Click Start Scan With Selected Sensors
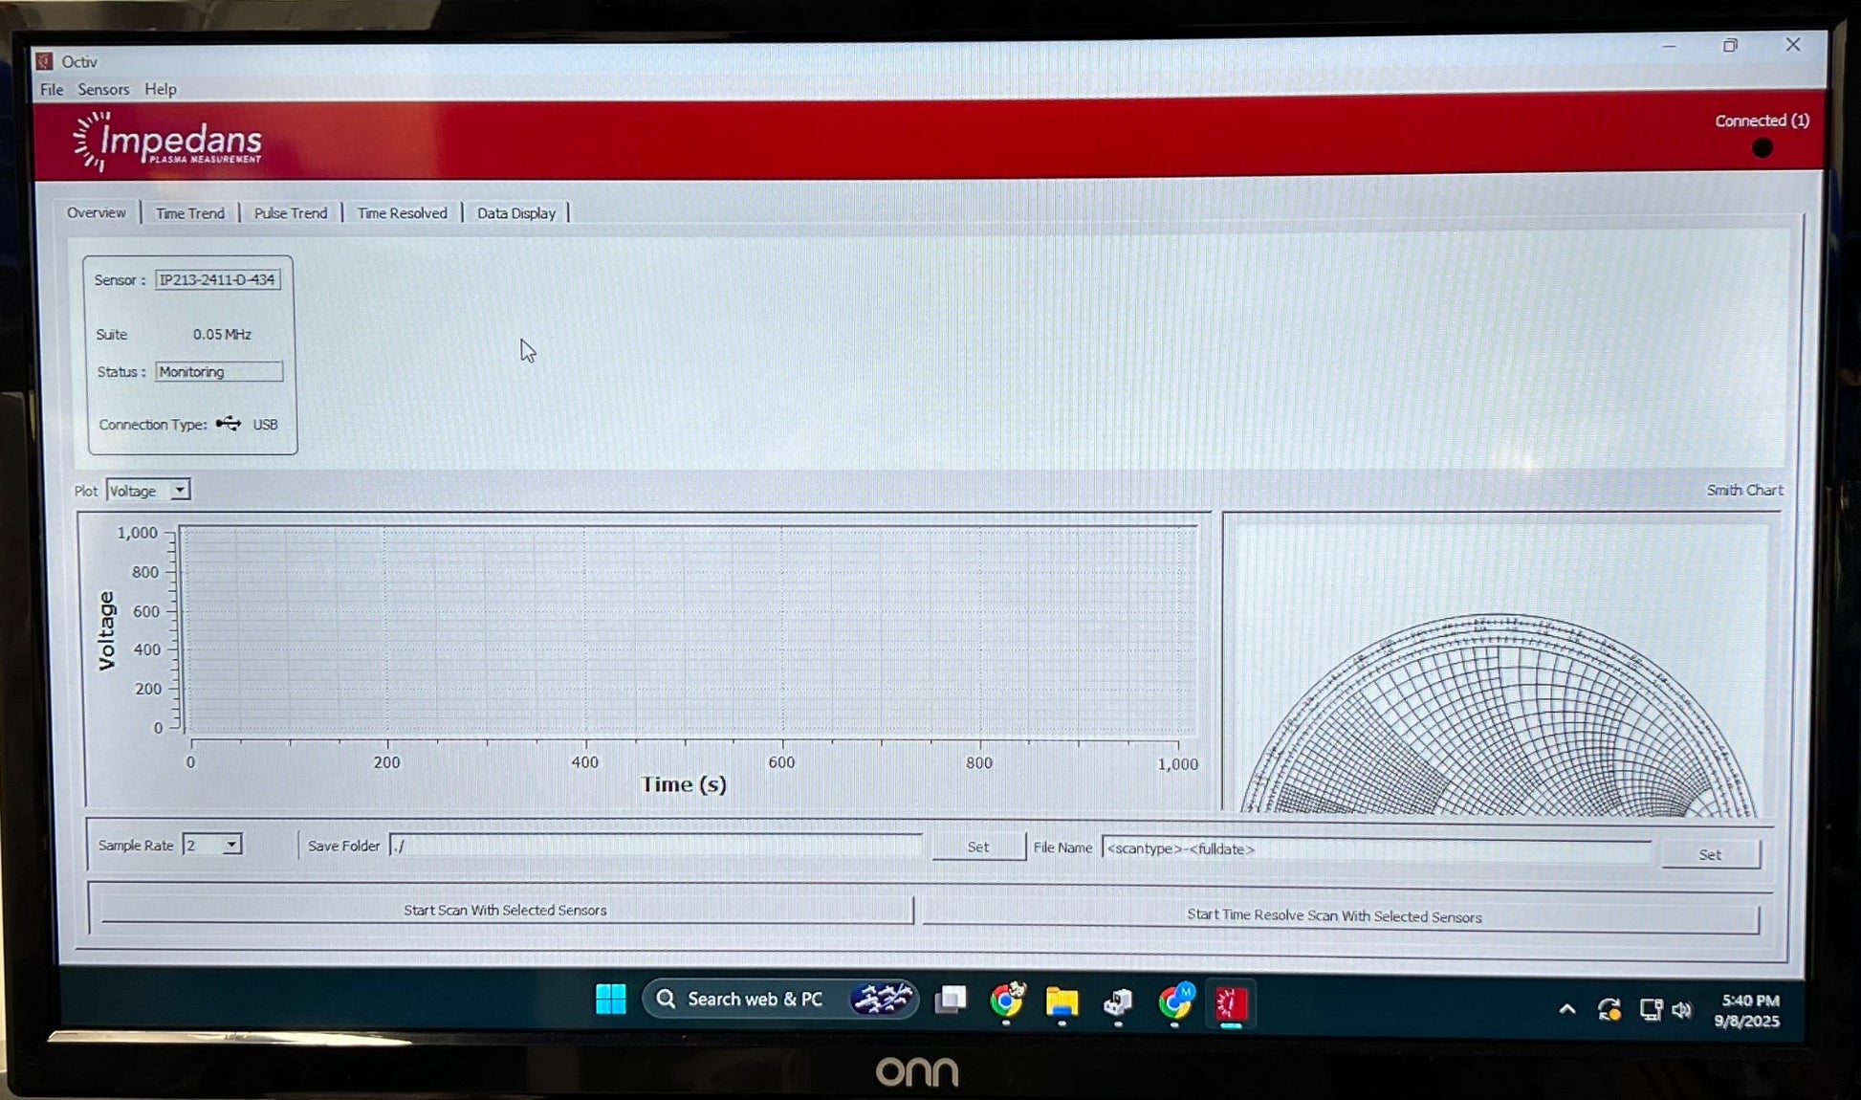Screen dimensions: 1861x1100 [x=505, y=910]
